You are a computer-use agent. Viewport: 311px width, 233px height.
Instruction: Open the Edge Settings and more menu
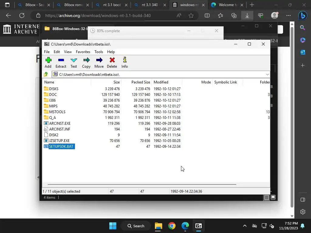(289, 15)
